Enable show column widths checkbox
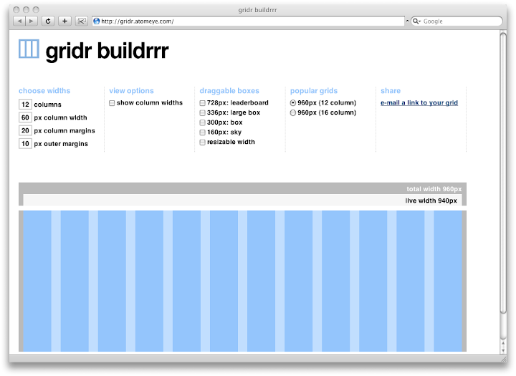This screenshot has width=516, height=376. [x=112, y=103]
